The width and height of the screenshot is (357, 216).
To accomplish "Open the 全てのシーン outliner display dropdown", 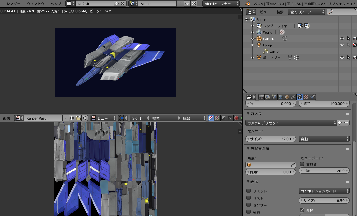I will point(307,12).
